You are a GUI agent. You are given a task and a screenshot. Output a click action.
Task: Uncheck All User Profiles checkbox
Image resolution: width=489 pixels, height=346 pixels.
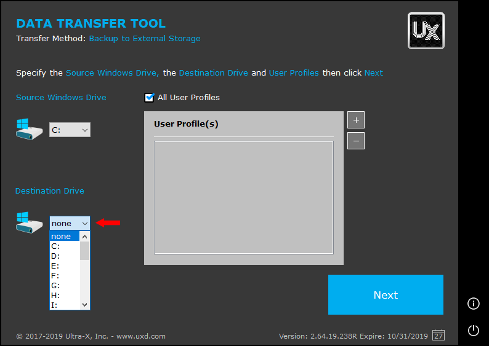pyautogui.click(x=149, y=98)
